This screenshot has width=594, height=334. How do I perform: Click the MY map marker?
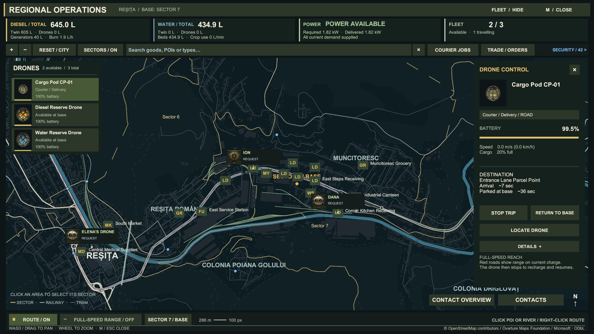266,173
